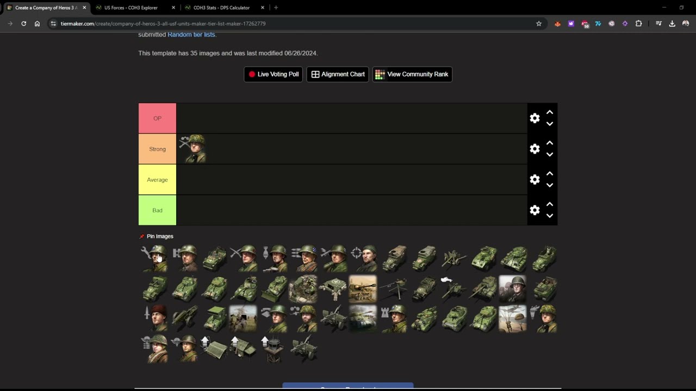Click the MetaMask fox extension icon

(557, 23)
